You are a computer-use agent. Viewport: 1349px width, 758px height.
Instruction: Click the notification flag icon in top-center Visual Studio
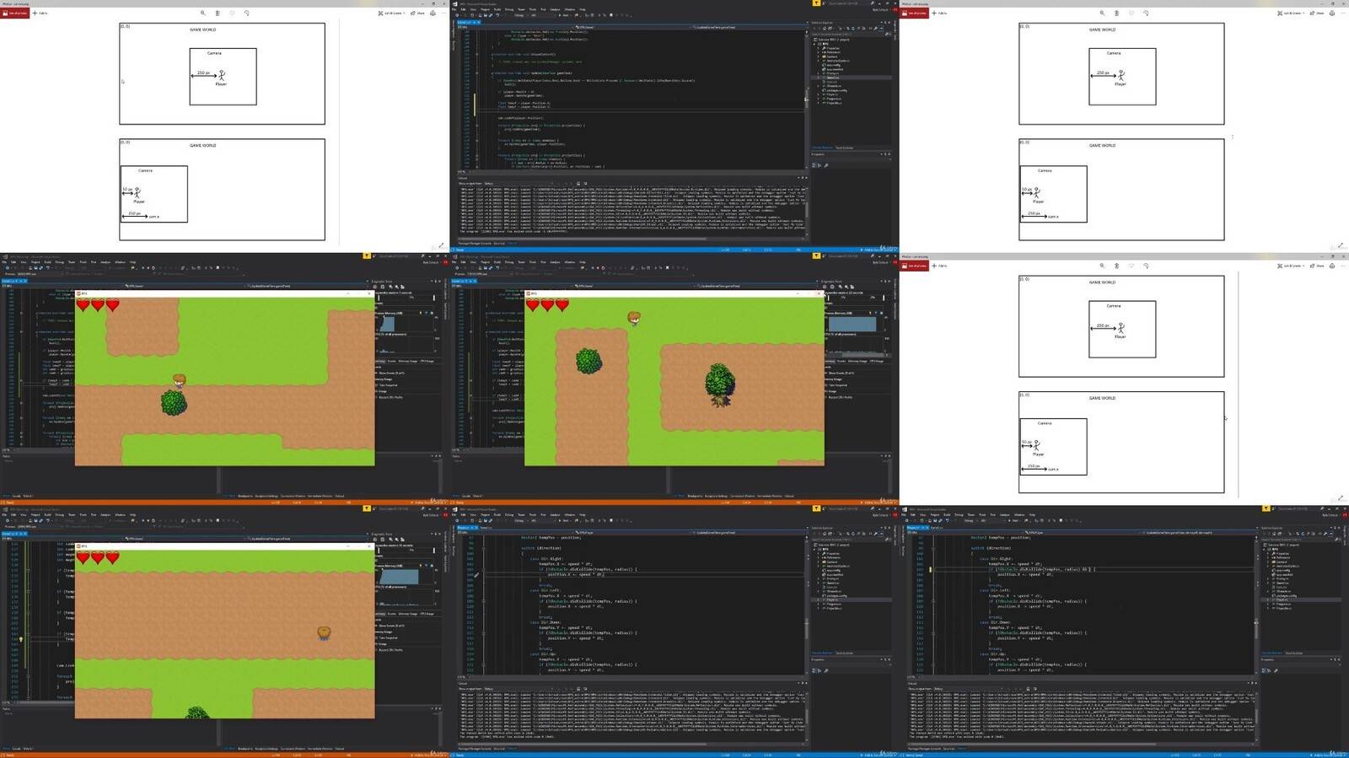click(x=816, y=3)
